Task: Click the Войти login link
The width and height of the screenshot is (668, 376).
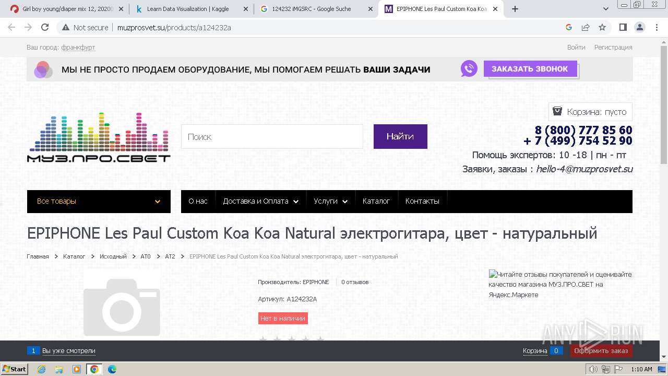Action: (576, 47)
